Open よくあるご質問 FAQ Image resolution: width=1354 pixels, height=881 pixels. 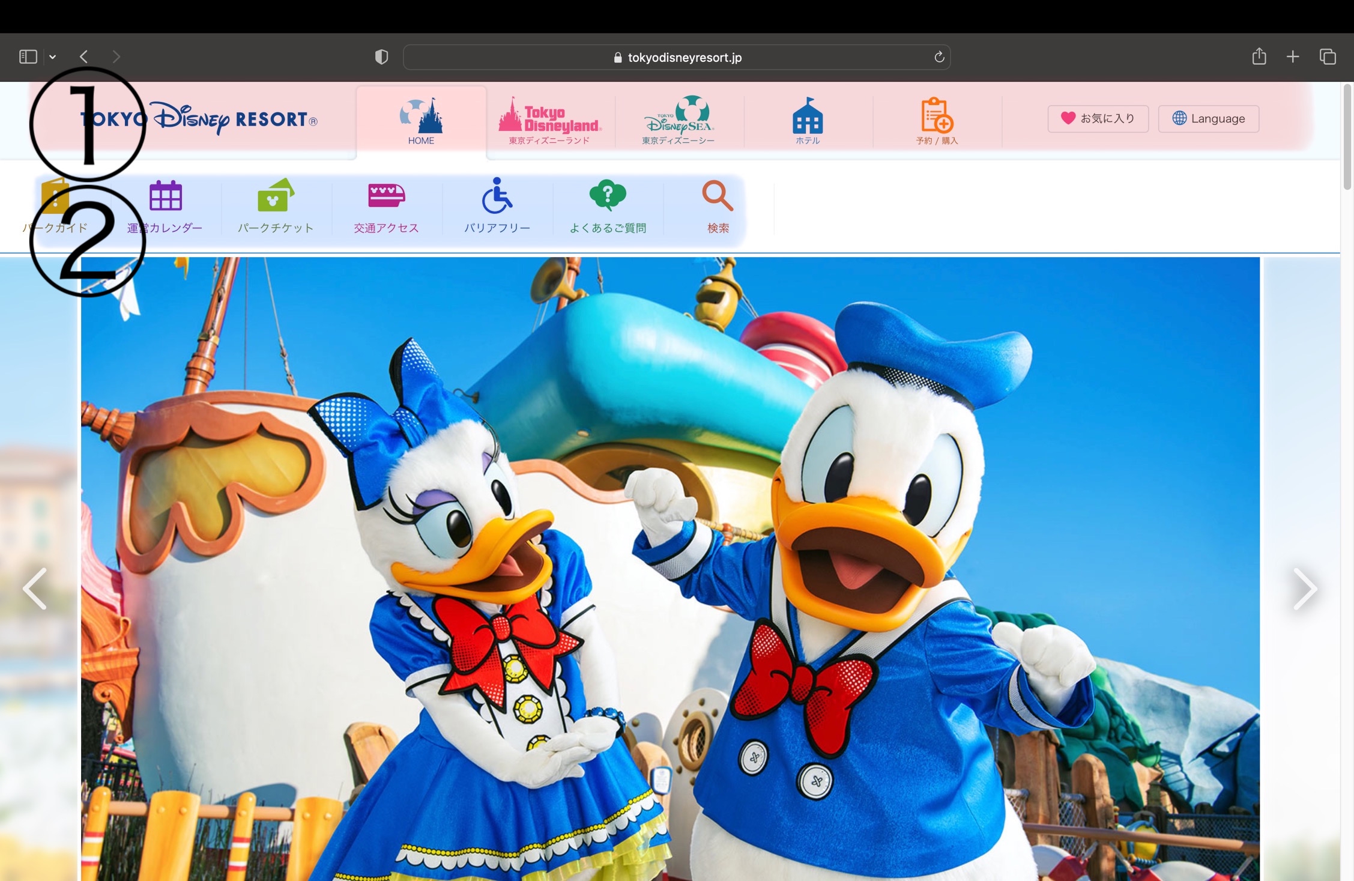(608, 207)
